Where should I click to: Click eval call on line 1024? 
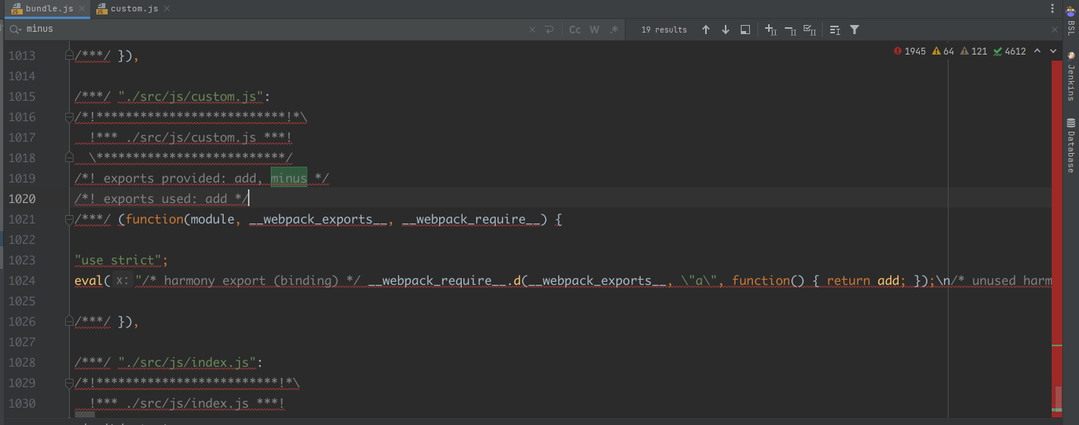tap(89, 280)
